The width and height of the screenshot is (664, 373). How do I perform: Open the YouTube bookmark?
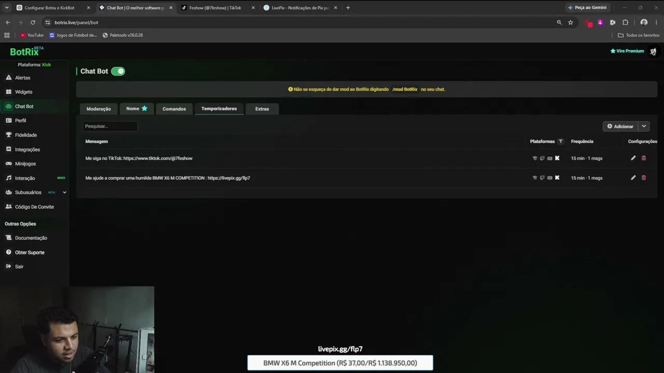[32, 35]
